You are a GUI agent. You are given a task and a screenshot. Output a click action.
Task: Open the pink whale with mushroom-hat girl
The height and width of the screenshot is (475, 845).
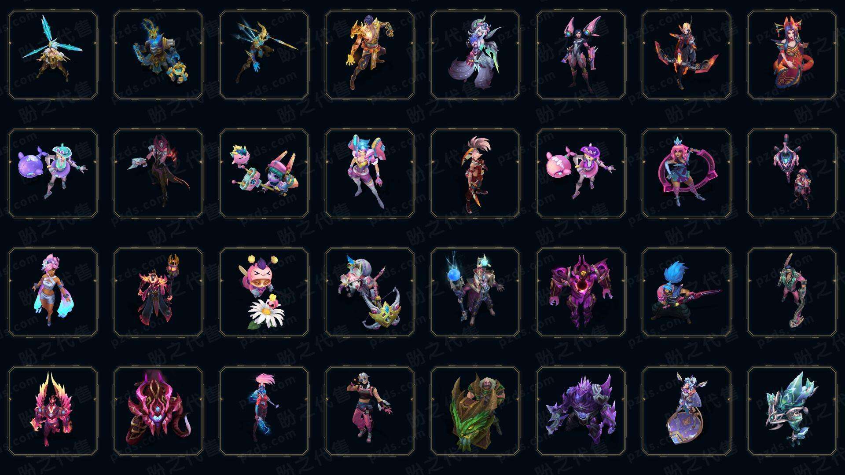click(x=581, y=173)
